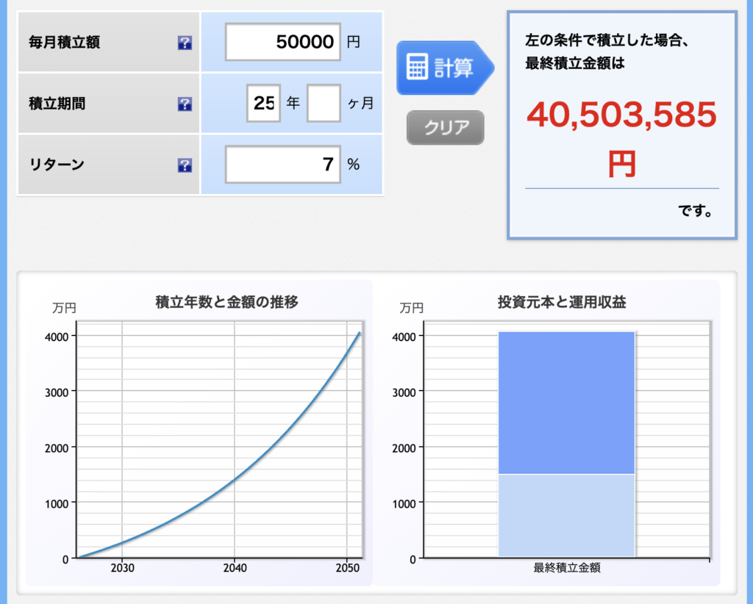Click the 積立年数と金額の推移 chart title
This screenshot has height=604, width=753.
(x=226, y=302)
